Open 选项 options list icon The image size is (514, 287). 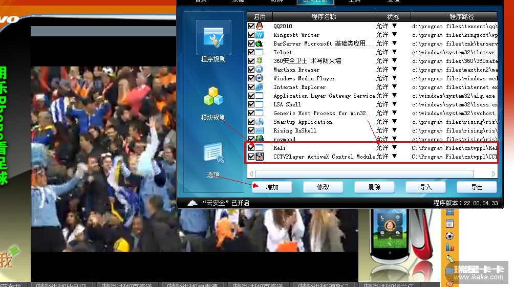(x=213, y=152)
